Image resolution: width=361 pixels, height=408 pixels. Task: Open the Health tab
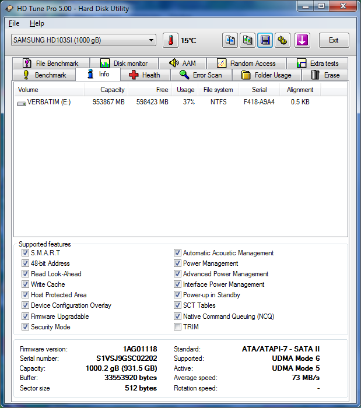pos(145,75)
